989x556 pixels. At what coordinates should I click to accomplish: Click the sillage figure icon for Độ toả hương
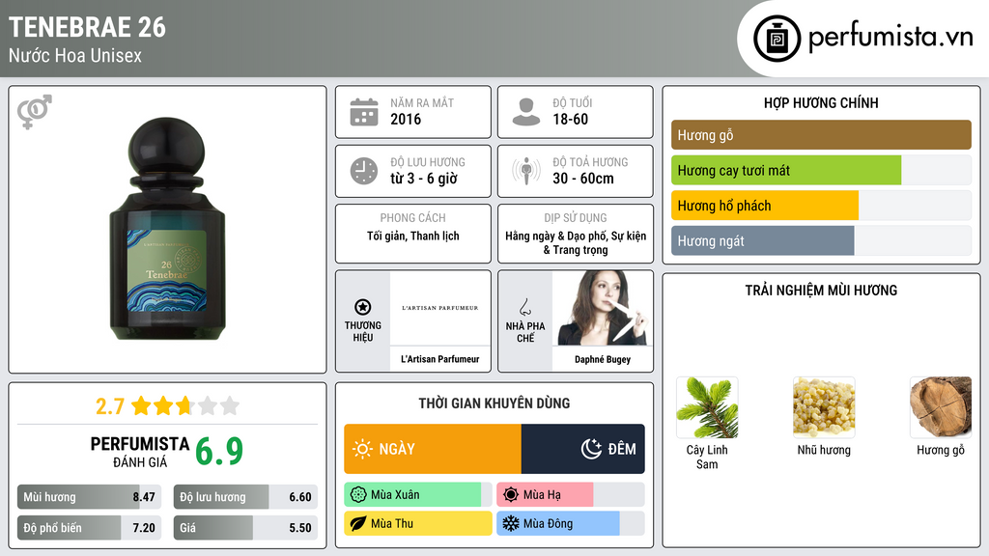coord(526,171)
